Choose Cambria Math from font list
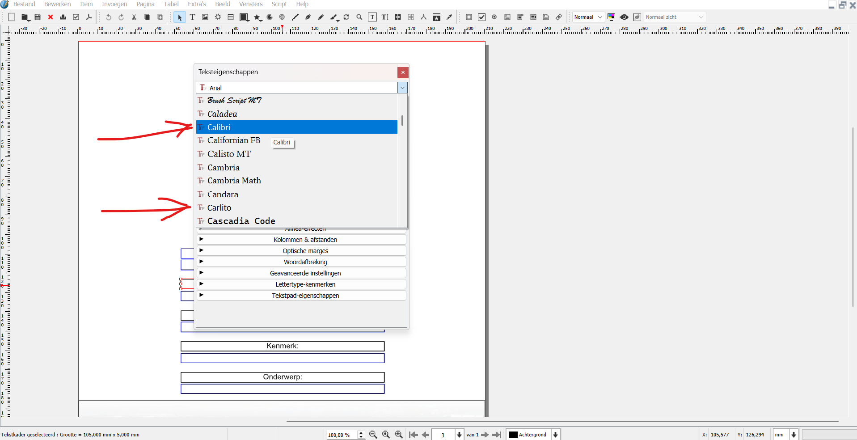The image size is (857, 440). click(234, 181)
